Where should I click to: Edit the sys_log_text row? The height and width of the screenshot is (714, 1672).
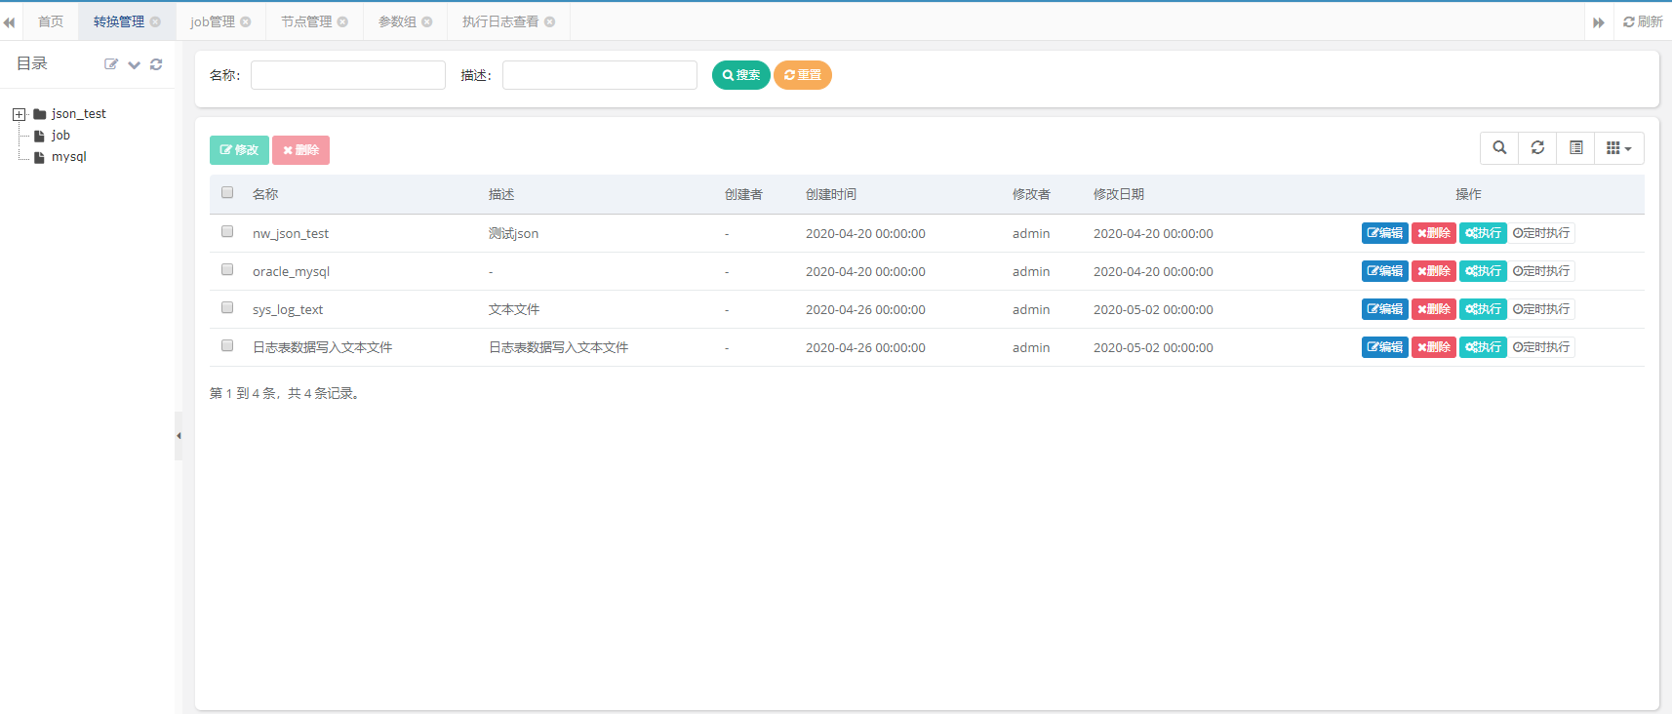click(1385, 309)
